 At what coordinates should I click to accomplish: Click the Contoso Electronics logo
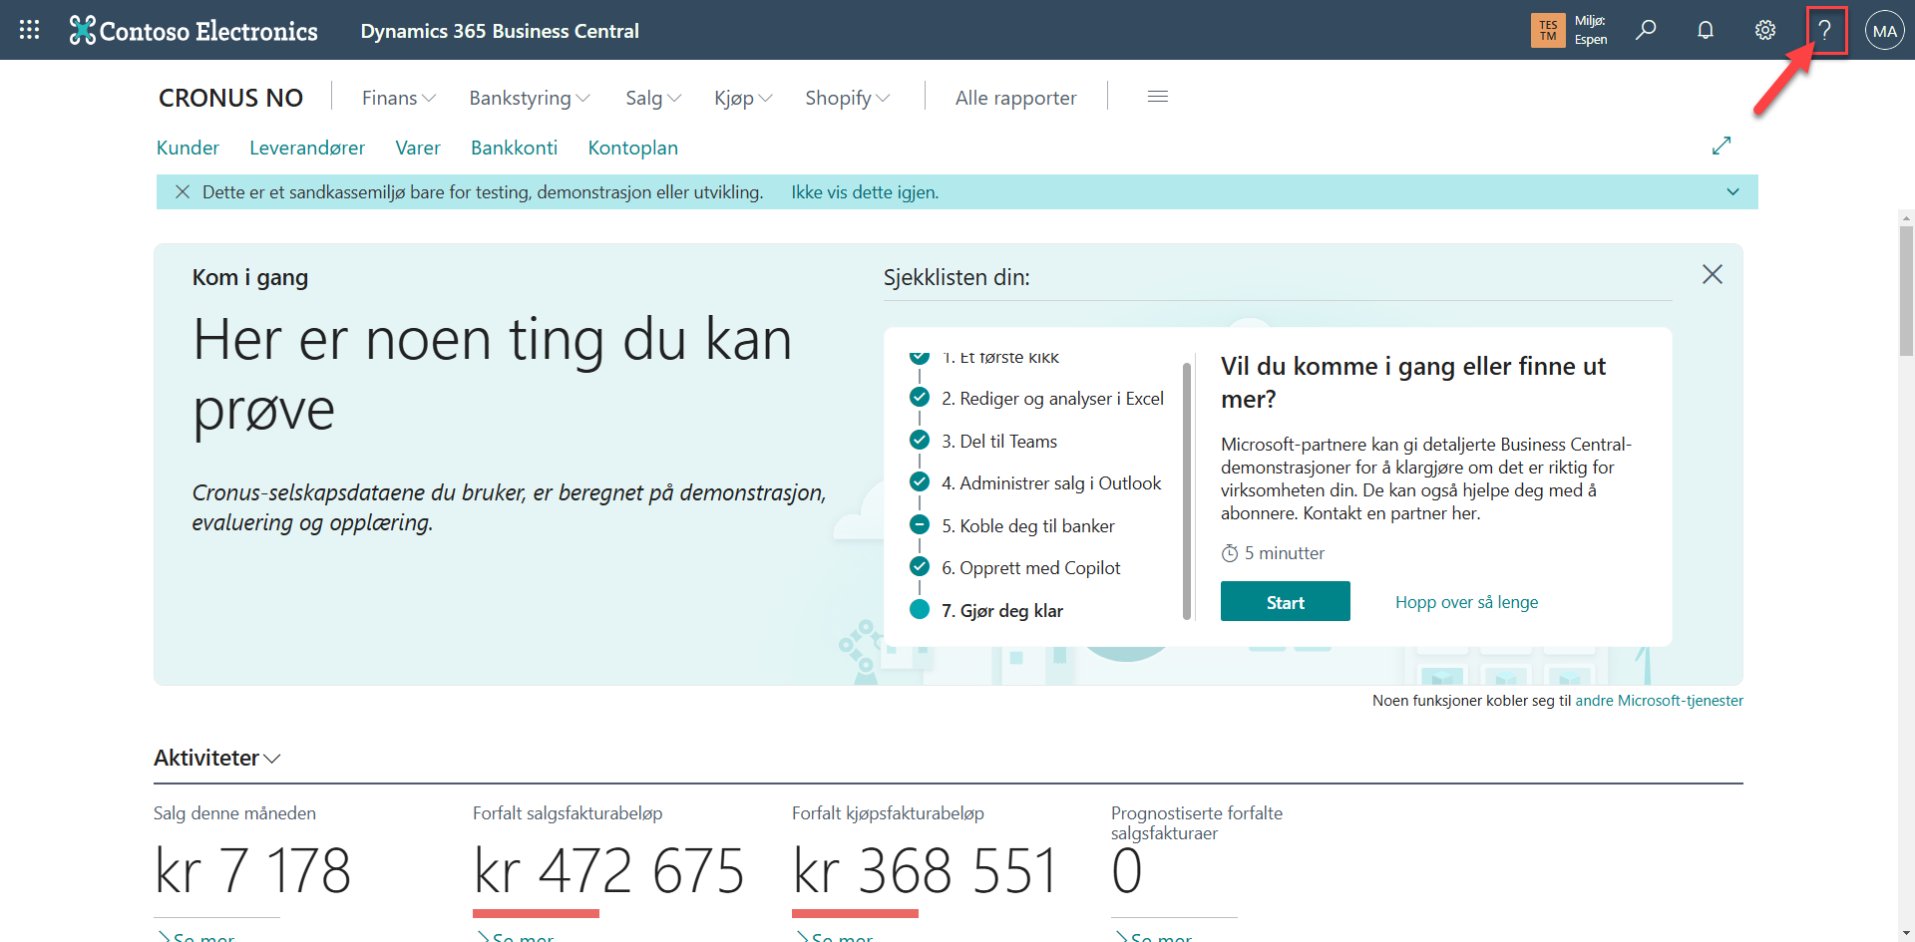click(x=193, y=31)
